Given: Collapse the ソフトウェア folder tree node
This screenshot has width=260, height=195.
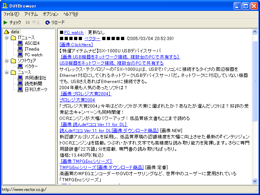Looking at the screenshot, I should pos(6,61).
